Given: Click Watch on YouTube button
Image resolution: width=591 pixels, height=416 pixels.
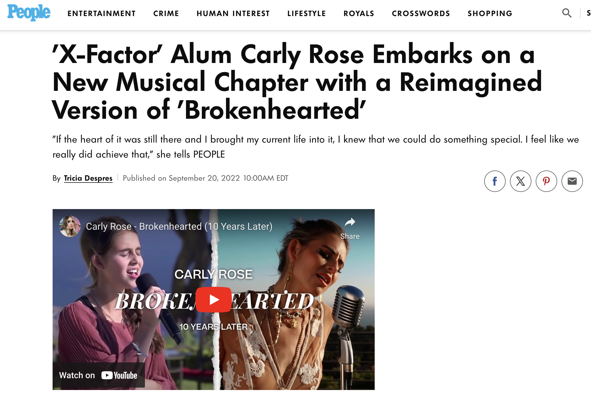Looking at the screenshot, I should (99, 375).
